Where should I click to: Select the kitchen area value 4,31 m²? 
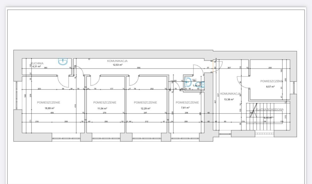click(x=37, y=67)
